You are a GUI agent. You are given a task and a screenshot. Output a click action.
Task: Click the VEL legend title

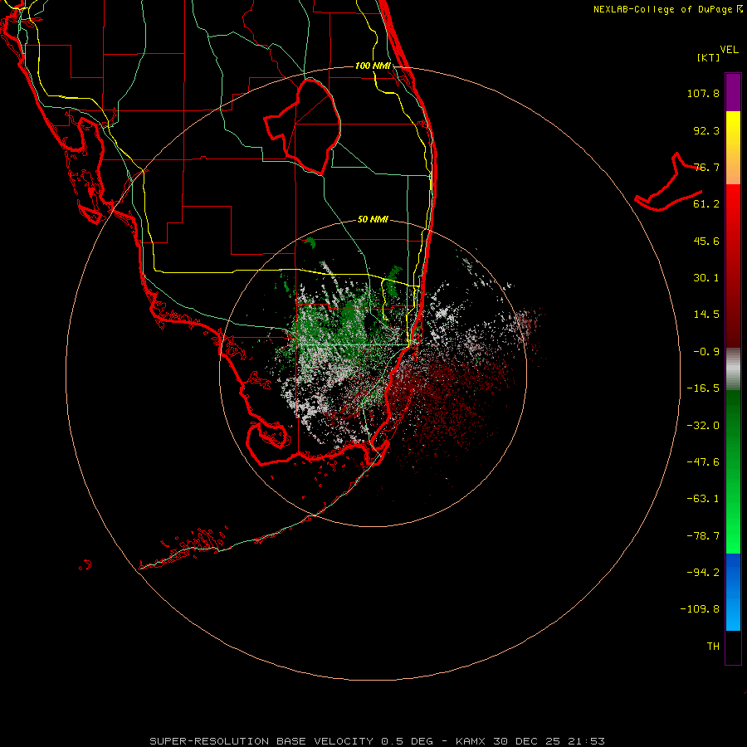click(x=729, y=50)
